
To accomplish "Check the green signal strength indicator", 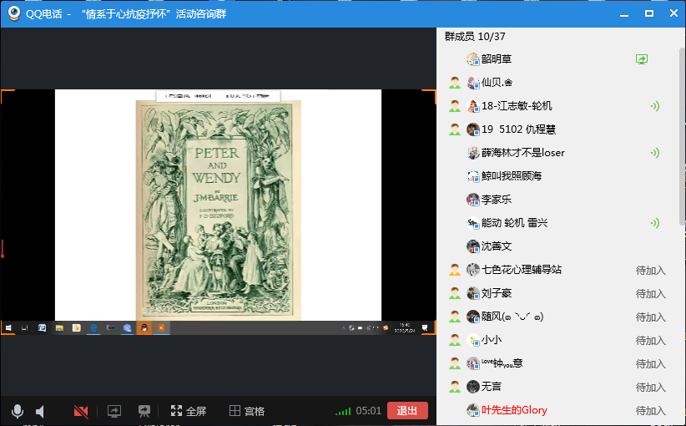I will coord(342,411).
